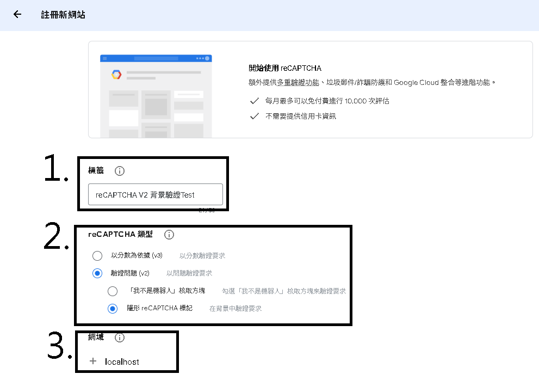Select the 以分數為依據 (v3) radio button
This screenshot has height=380, width=539.
coord(97,255)
